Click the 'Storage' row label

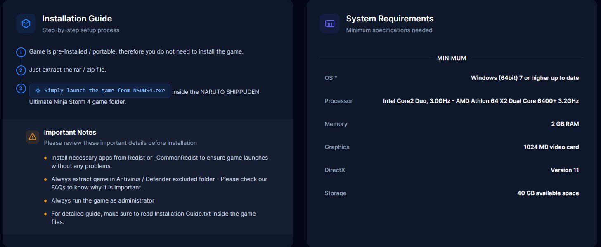[x=336, y=193]
